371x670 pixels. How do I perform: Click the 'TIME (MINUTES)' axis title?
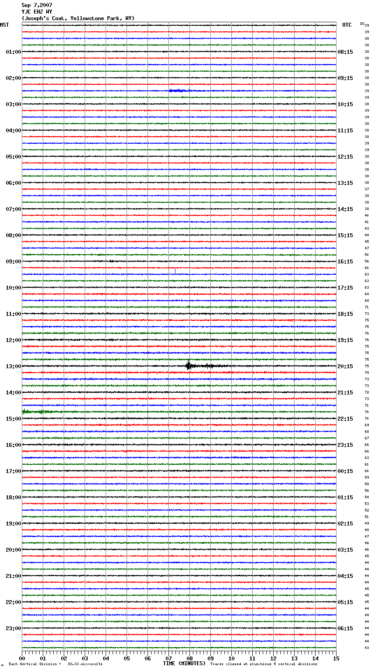[x=184, y=663]
